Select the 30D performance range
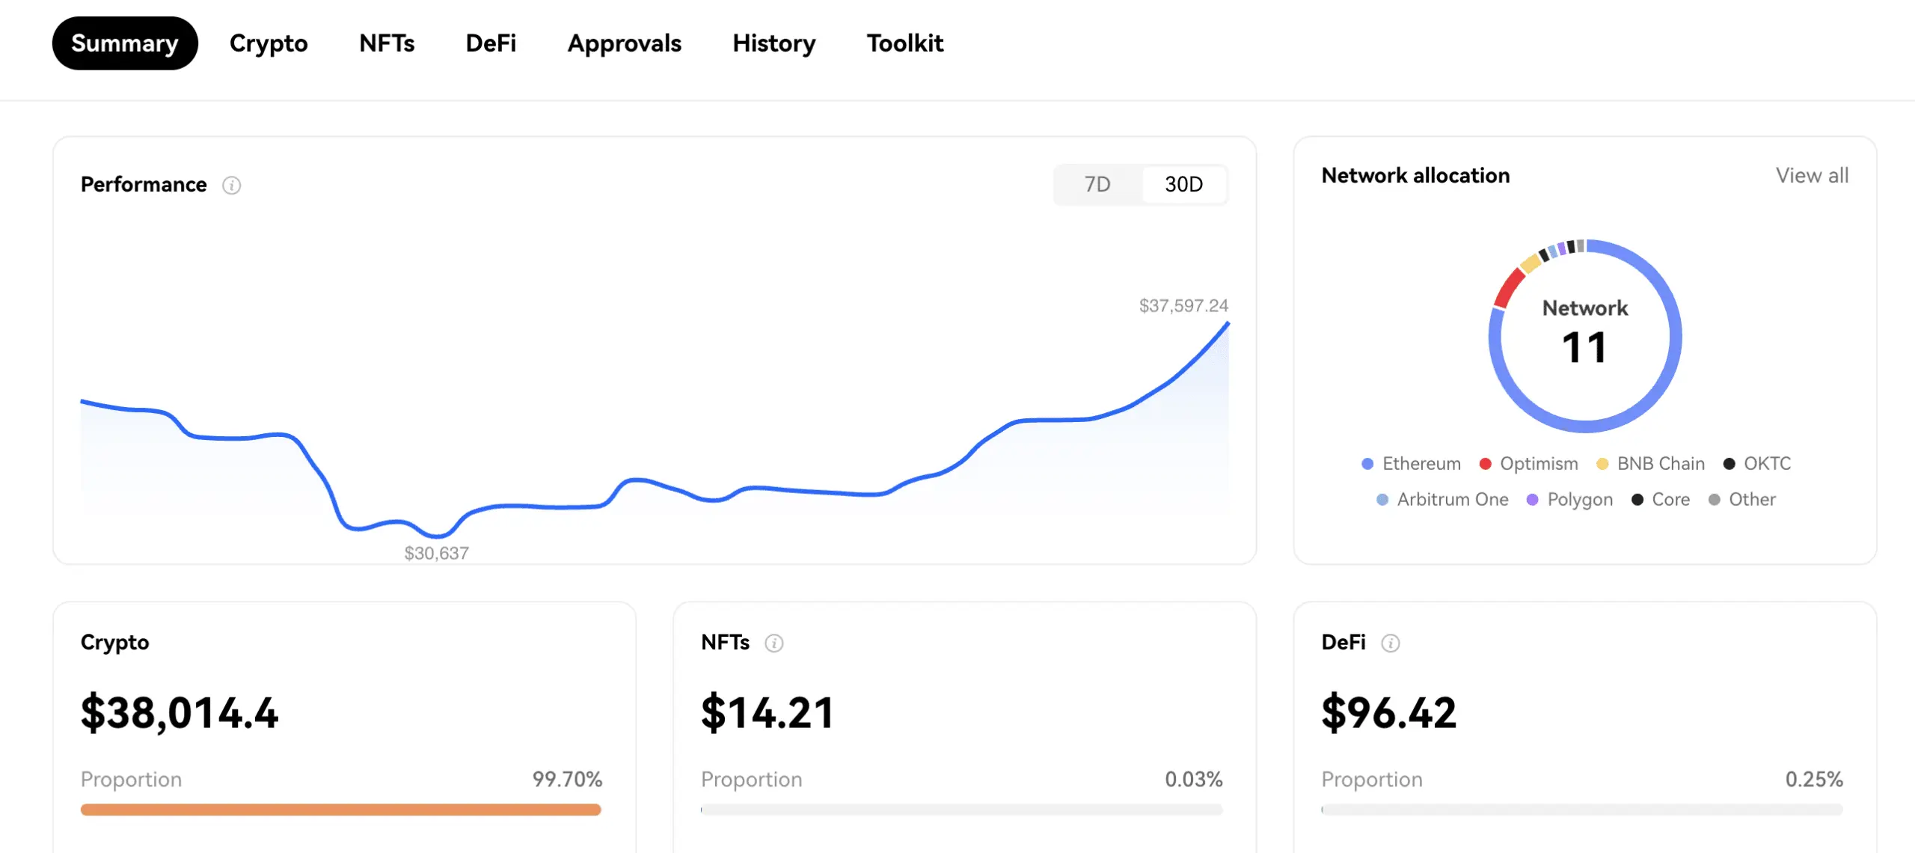Image resolution: width=1915 pixels, height=853 pixels. pos(1183,184)
